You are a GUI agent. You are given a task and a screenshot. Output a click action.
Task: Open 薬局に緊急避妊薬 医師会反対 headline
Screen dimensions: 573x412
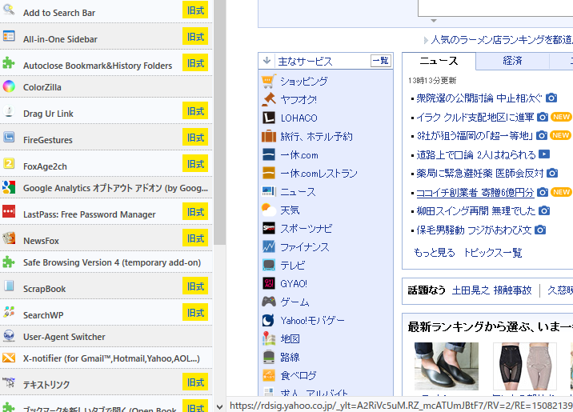480,173
